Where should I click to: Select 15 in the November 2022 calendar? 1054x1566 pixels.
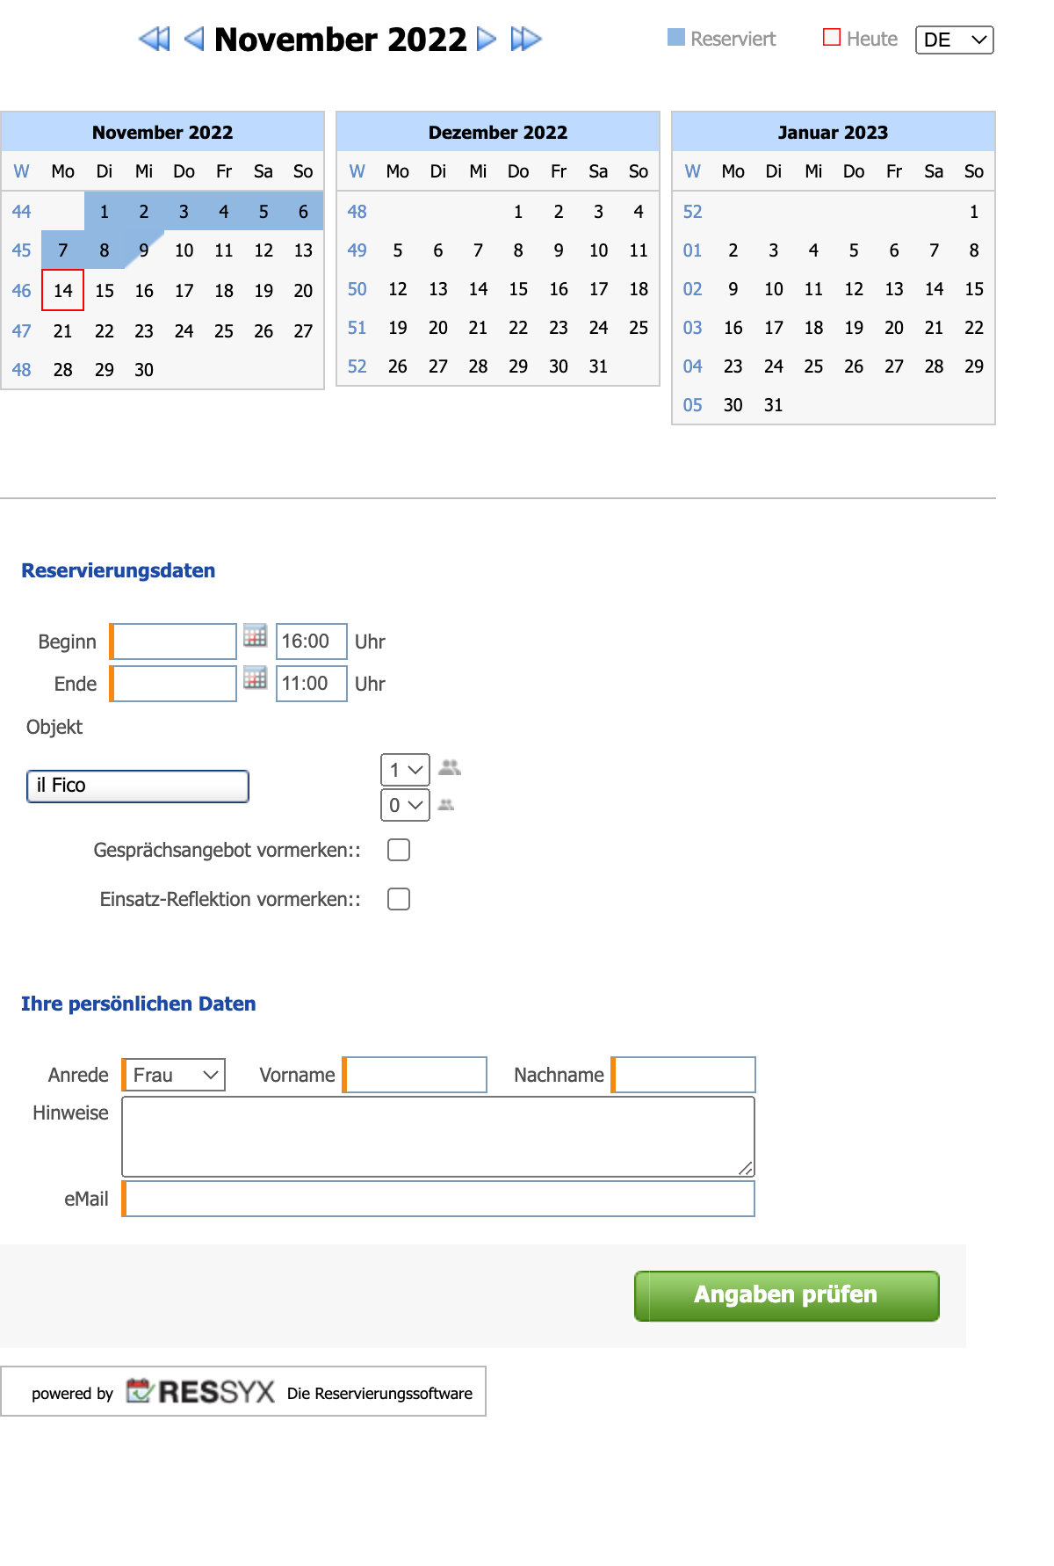(105, 291)
